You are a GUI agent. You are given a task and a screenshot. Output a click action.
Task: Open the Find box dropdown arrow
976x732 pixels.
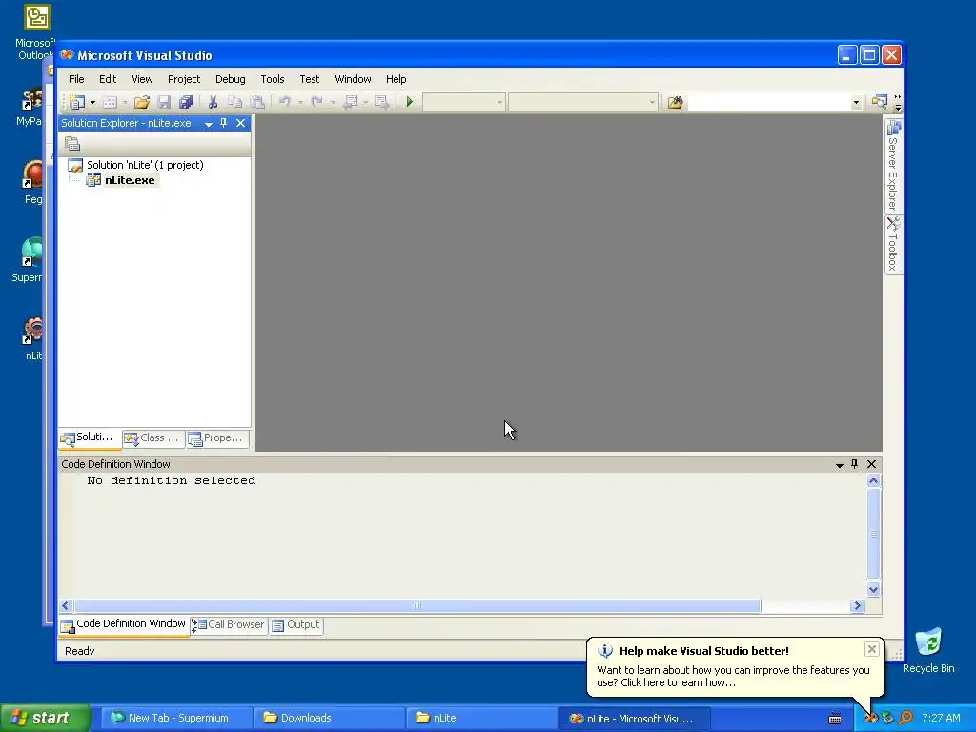pyautogui.click(x=857, y=102)
